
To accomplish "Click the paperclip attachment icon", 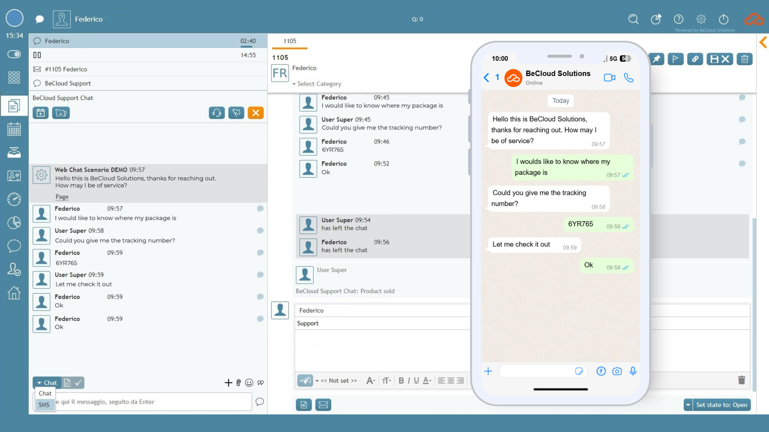I will point(238,383).
